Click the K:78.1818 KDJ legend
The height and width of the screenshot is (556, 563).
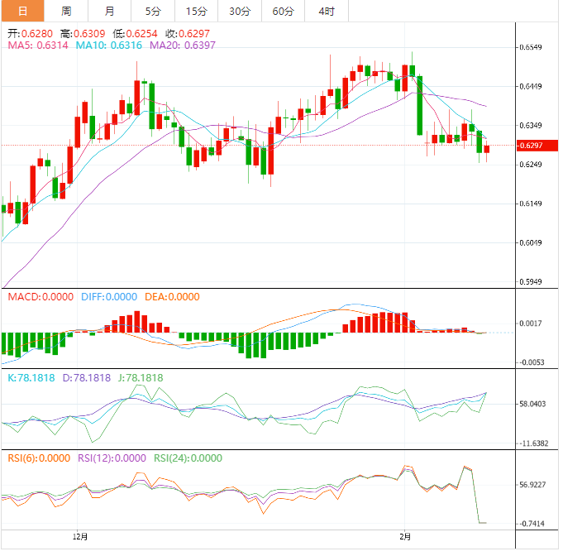pyautogui.click(x=33, y=378)
